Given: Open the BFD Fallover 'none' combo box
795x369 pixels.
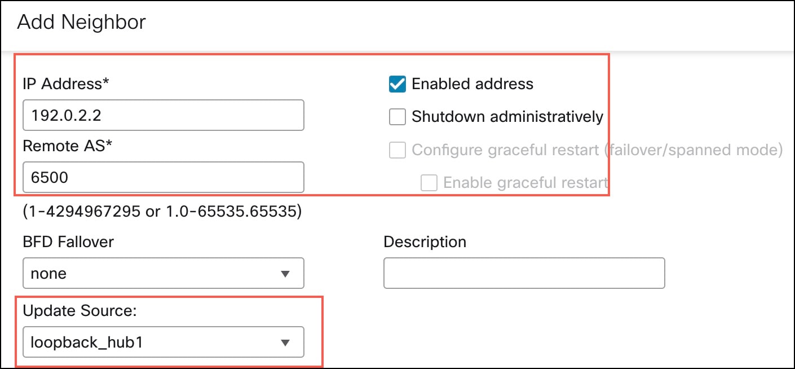Looking at the screenshot, I should (164, 274).
